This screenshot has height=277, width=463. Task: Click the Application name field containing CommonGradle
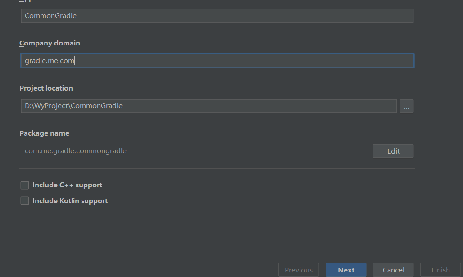(217, 16)
